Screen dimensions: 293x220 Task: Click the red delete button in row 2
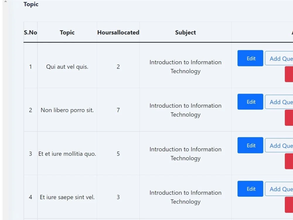point(289,117)
